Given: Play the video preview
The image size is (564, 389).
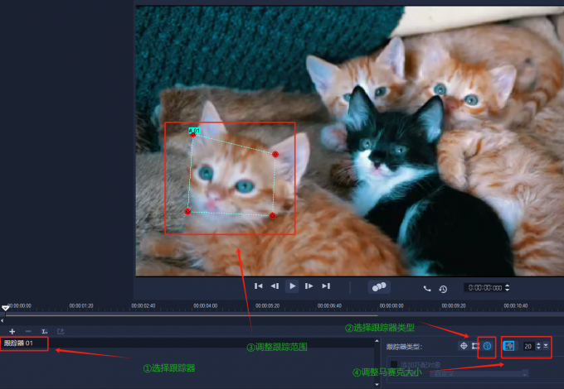Looking at the screenshot, I should pos(292,286).
